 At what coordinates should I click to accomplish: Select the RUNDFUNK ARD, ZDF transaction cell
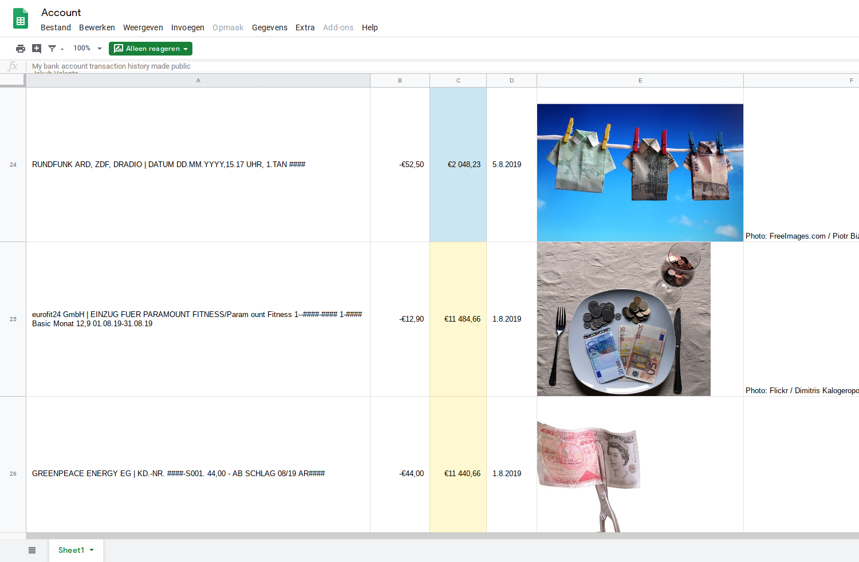coord(198,165)
